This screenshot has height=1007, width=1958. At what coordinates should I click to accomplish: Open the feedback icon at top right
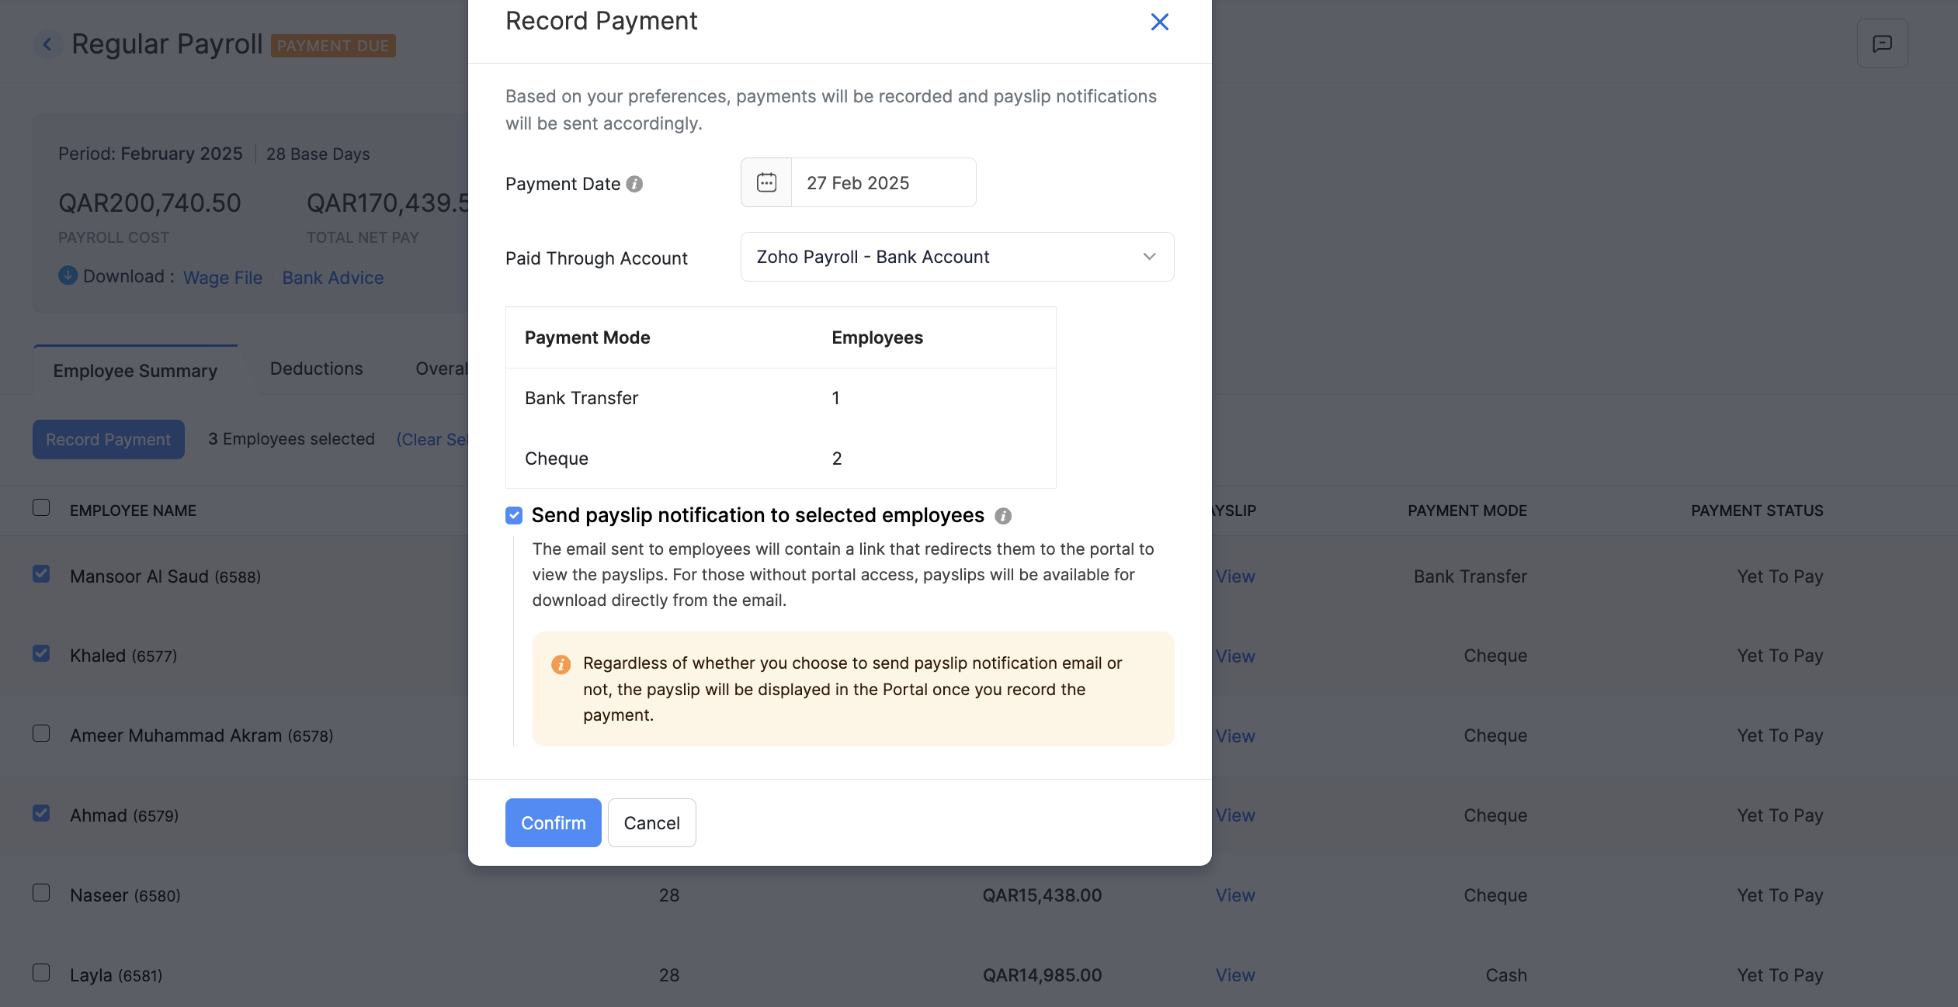click(1882, 43)
